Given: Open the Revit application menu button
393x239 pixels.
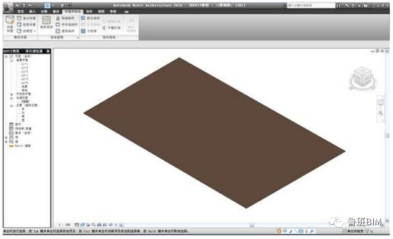Looking at the screenshot, I should (9, 7).
